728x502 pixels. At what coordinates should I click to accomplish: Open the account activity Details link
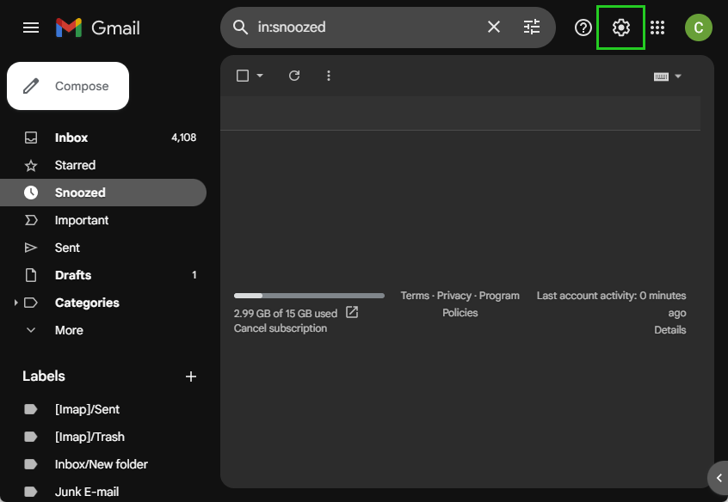[x=669, y=329]
